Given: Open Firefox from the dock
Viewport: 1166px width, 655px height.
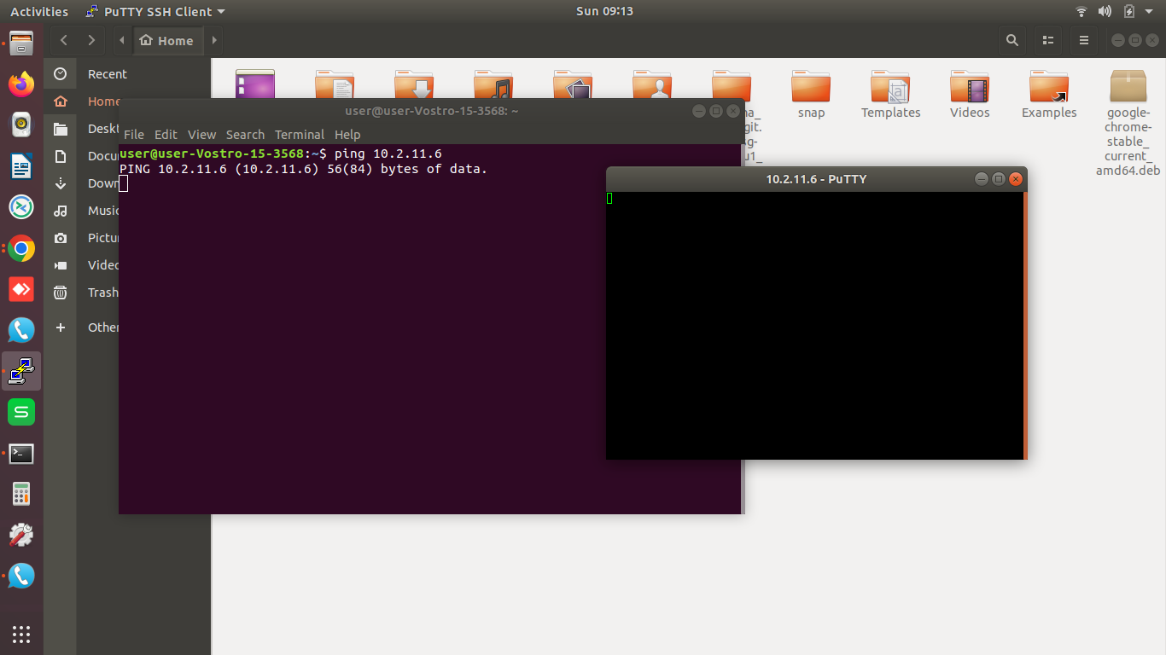Looking at the screenshot, I should coord(21,84).
